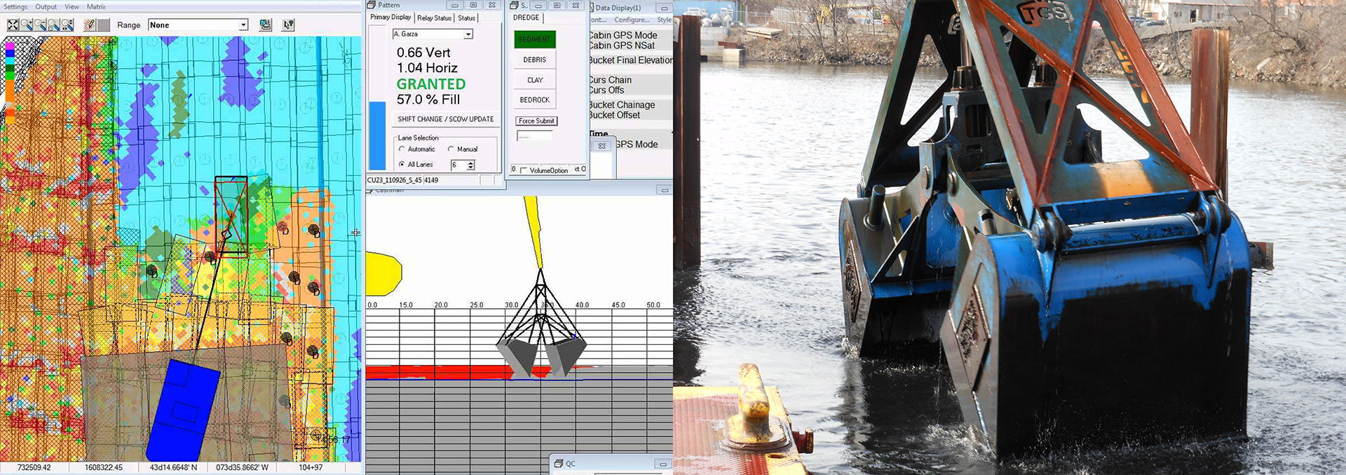
Task: Click the zoom in magnifier icon
Action: tap(26, 25)
